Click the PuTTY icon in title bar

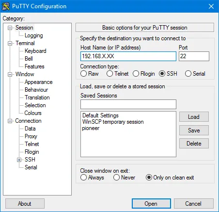6,6
